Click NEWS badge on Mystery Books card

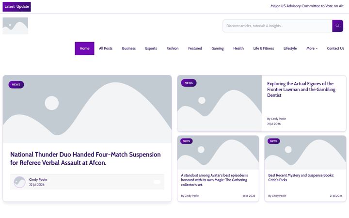coord(274,141)
